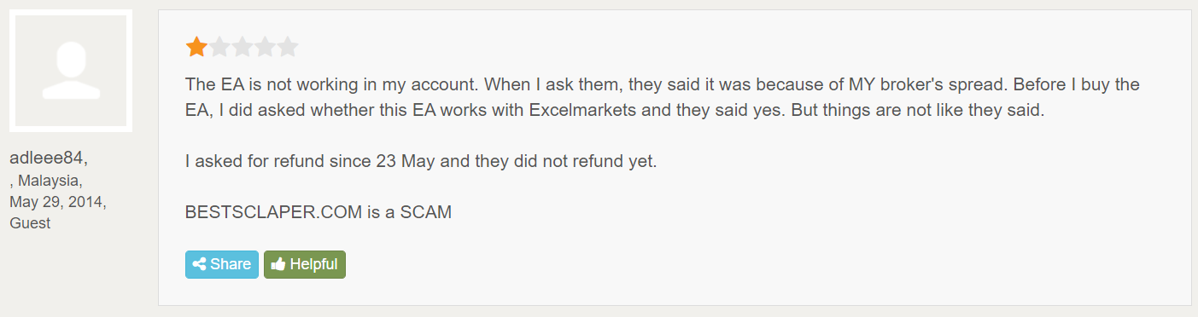
Task: Click the fourth gray rating star
Action: pos(266,46)
